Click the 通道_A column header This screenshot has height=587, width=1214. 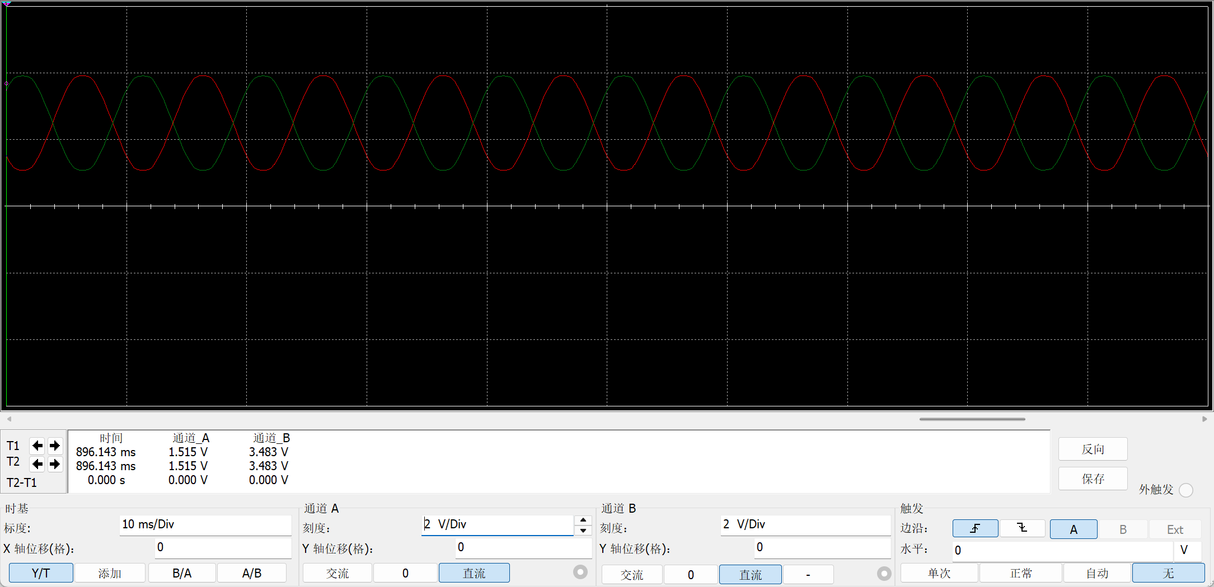(190, 438)
